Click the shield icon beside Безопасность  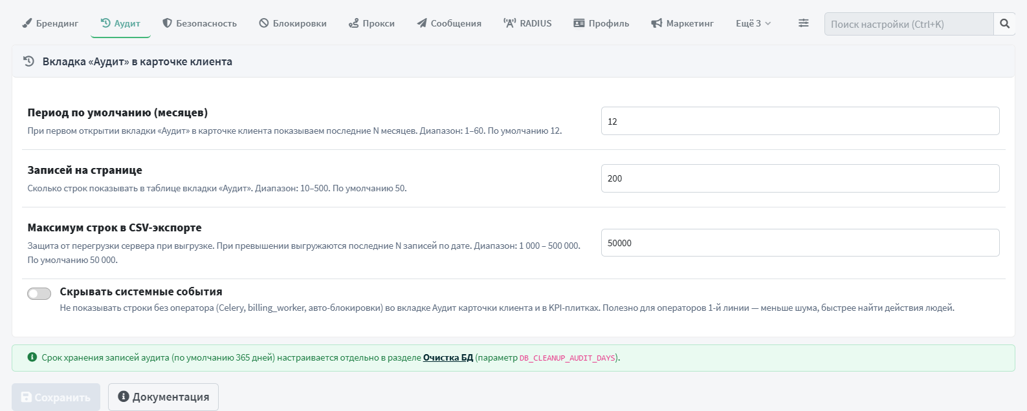click(x=167, y=23)
